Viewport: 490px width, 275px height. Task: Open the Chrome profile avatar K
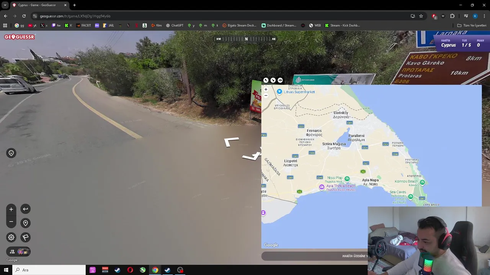coord(475,16)
